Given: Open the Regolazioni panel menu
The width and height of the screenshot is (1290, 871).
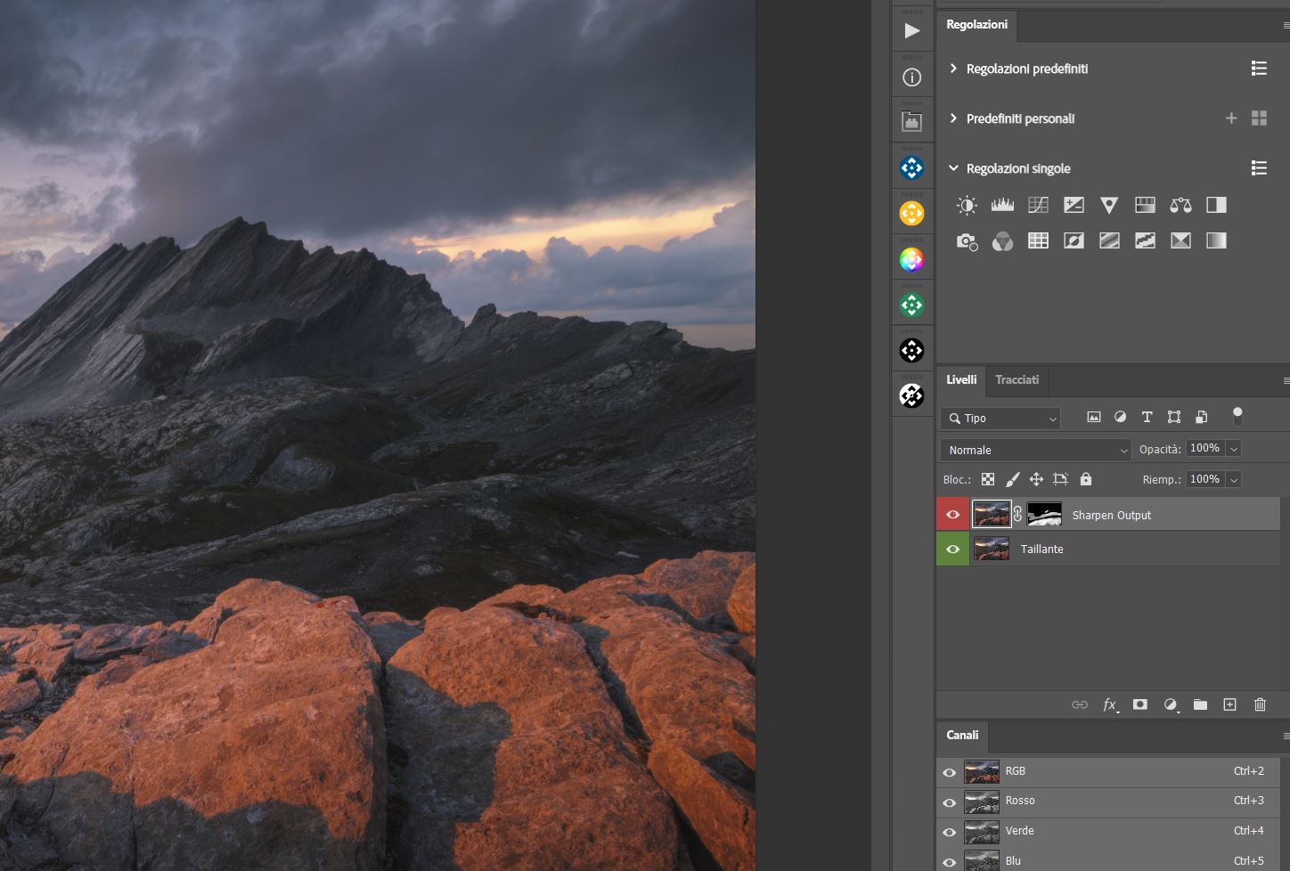Looking at the screenshot, I should click(1286, 26).
